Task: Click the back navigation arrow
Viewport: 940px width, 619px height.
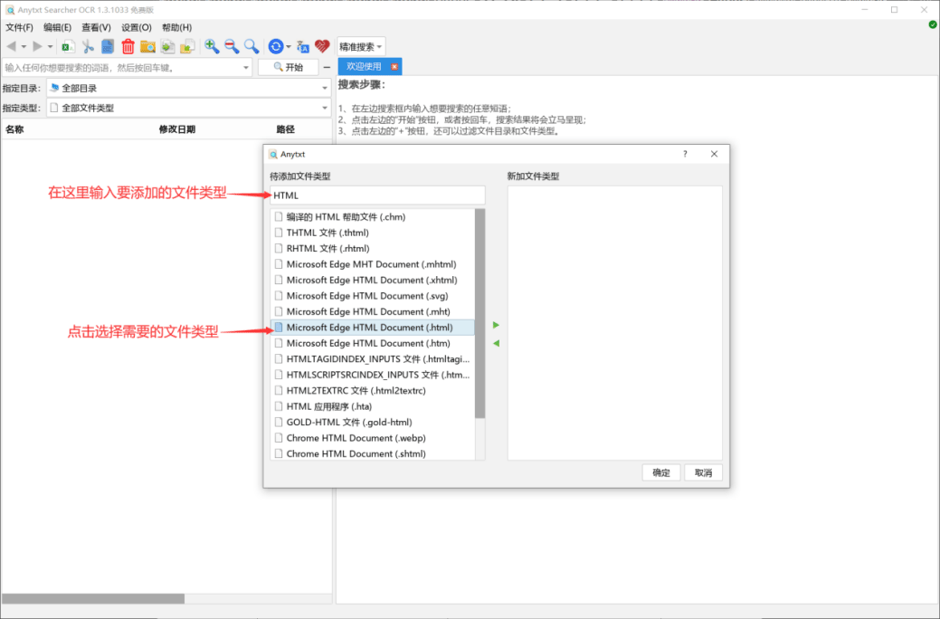Action: point(12,46)
